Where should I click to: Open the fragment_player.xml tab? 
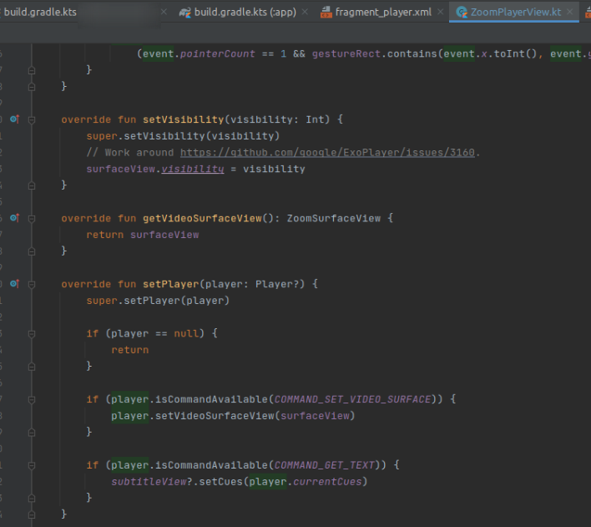(x=383, y=12)
